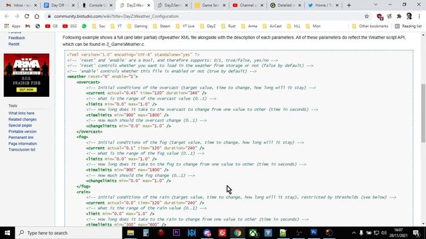Open the WhatsApp bookmark icon
The image size is (426, 239).
[x=85, y=26]
